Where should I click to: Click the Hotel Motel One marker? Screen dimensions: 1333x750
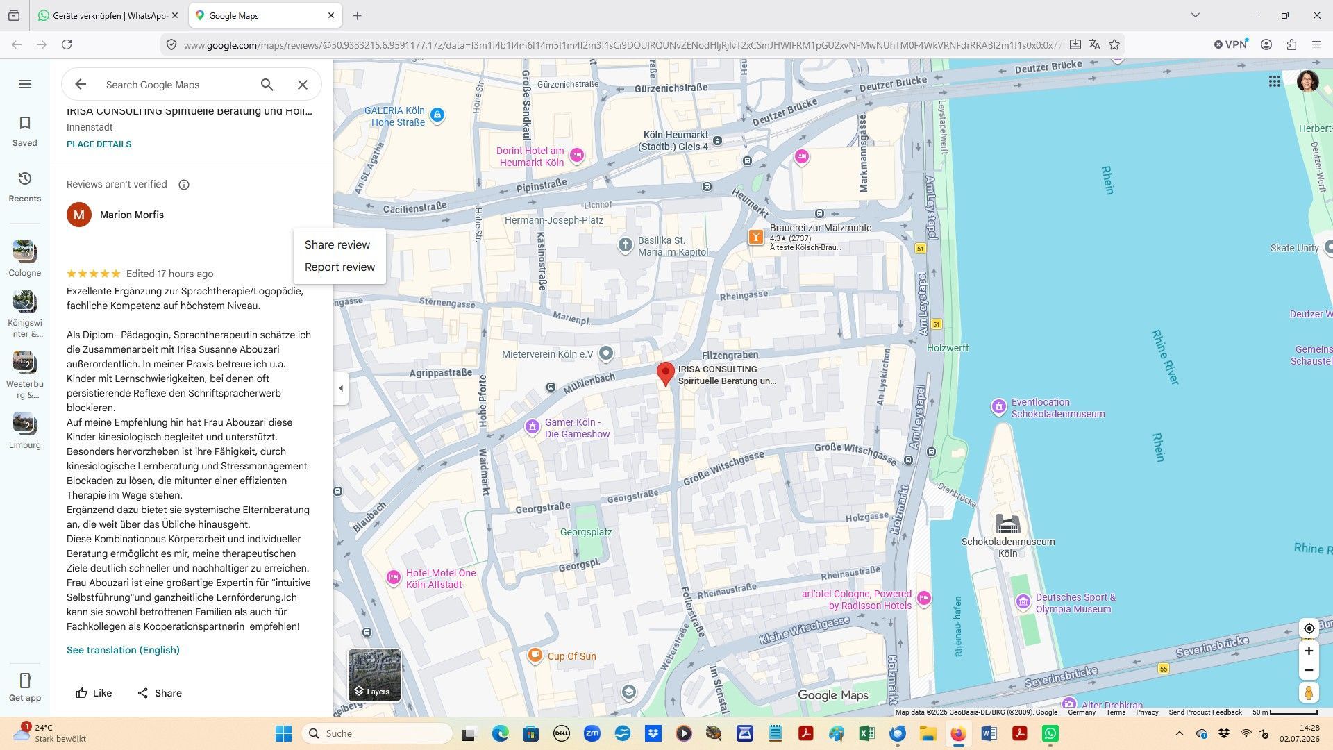tap(394, 577)
